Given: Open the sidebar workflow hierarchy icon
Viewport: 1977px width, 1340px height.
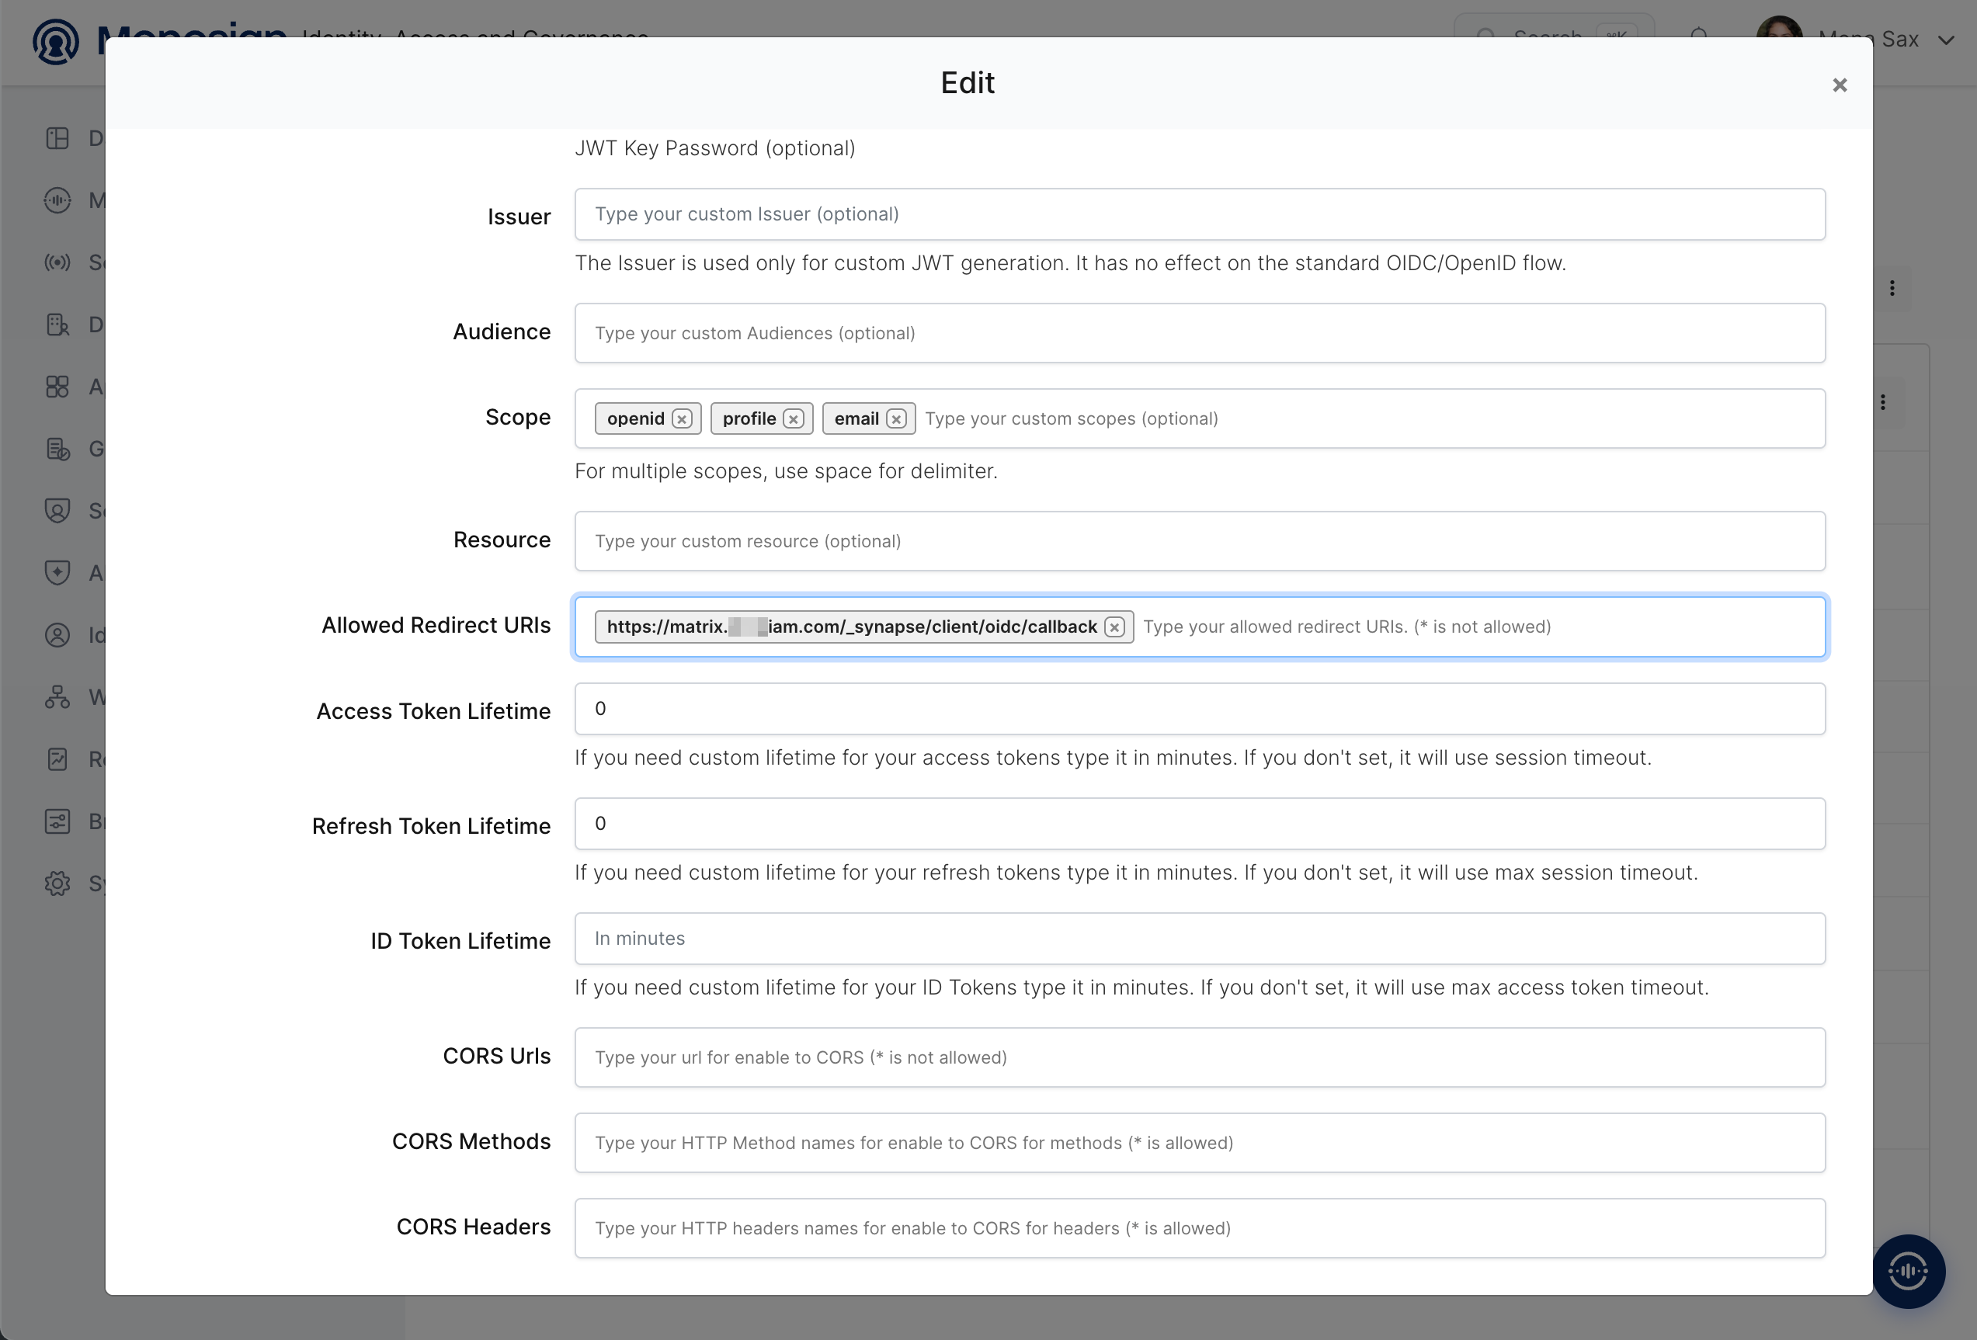Looking at the screenshot, I should tap(57, 697).
